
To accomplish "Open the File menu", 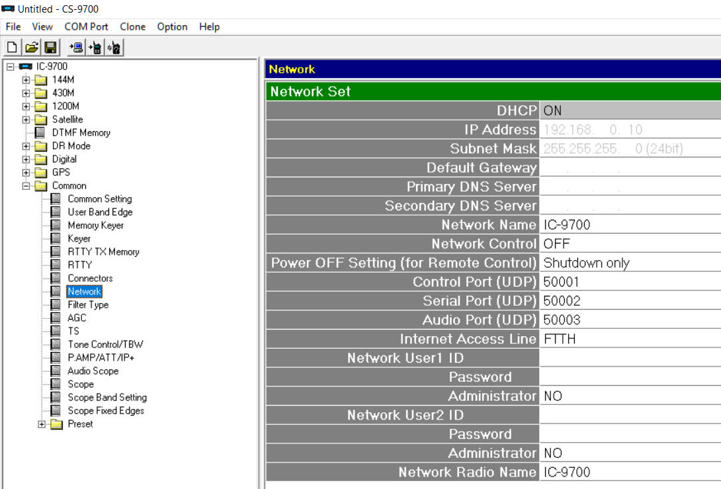I will [13, 26].
